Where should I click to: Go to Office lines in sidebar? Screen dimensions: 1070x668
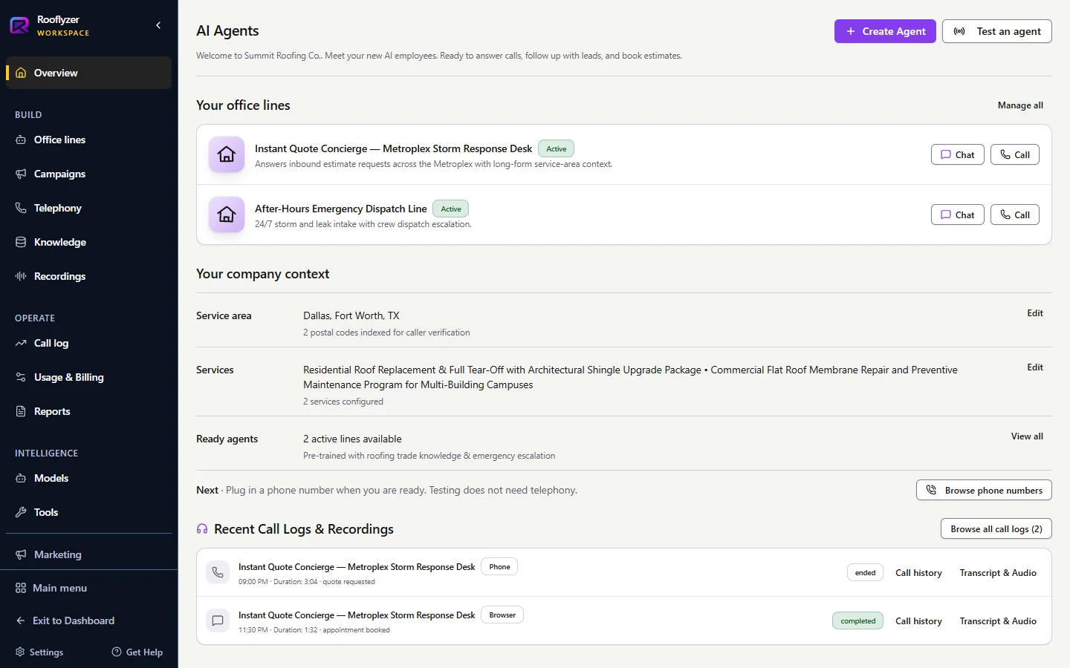[88, 140]
